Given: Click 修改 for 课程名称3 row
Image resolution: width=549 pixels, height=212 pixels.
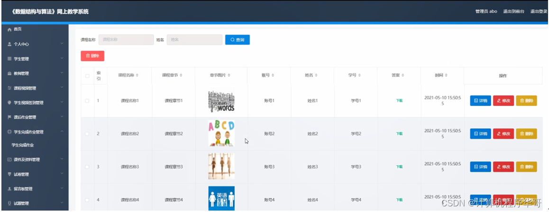Looking at the screenshot, I should 503,167.
